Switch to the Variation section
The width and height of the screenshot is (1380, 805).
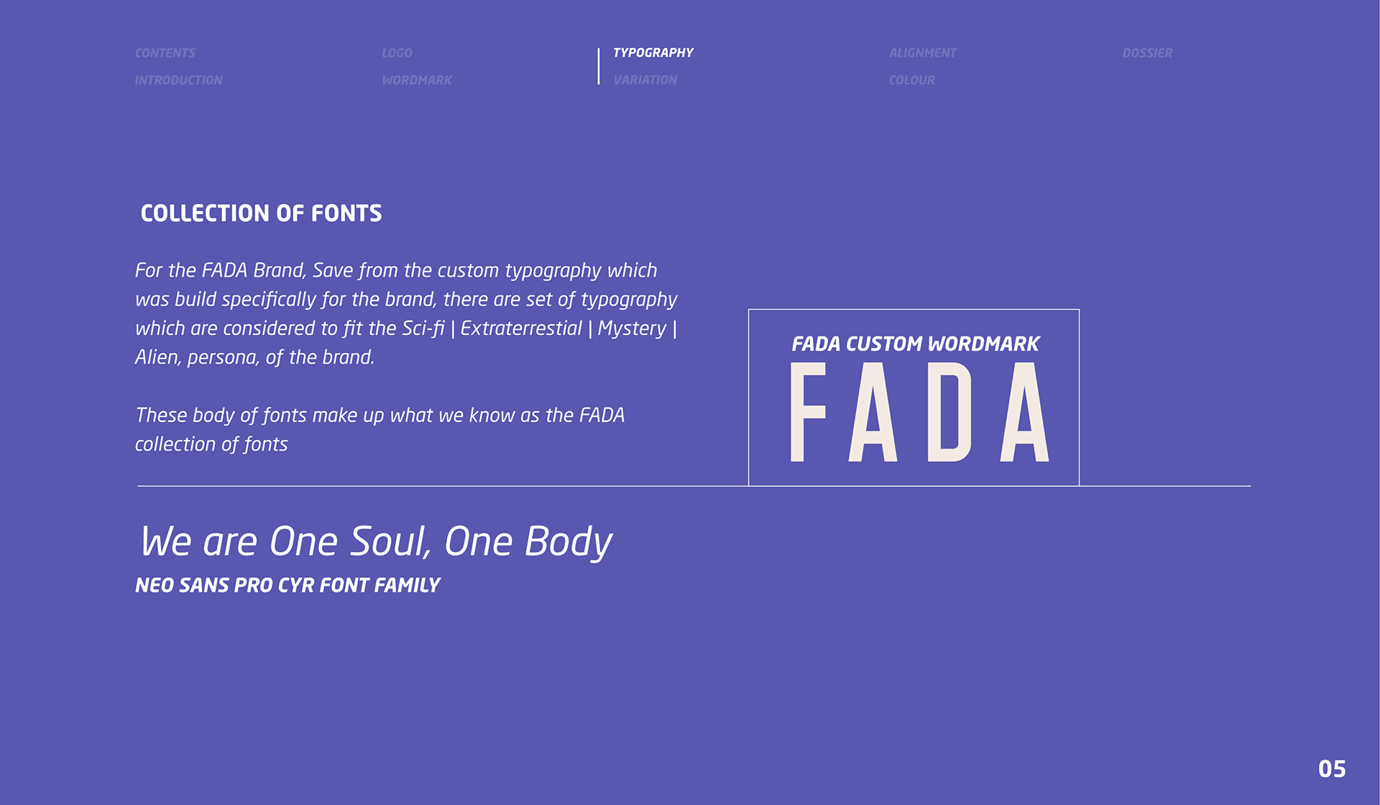pos(645,80)
